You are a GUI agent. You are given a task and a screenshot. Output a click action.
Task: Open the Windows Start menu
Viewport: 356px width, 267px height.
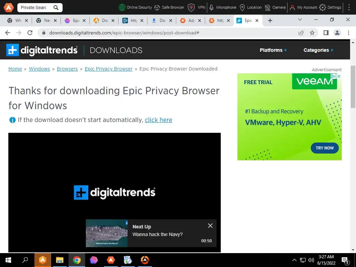8,260
